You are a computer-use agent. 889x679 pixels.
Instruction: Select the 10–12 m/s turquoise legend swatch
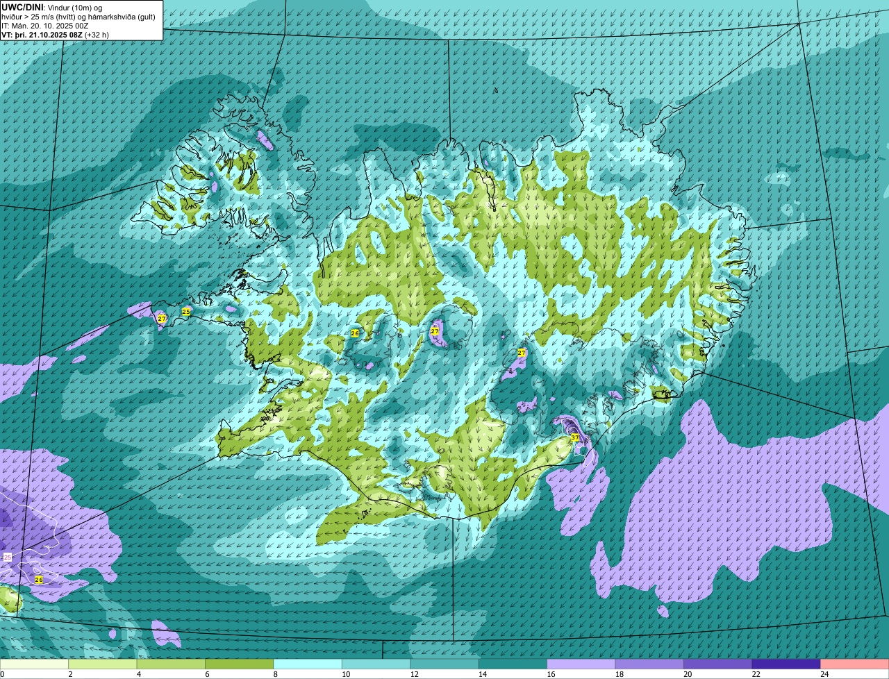[x=376, y=664]
